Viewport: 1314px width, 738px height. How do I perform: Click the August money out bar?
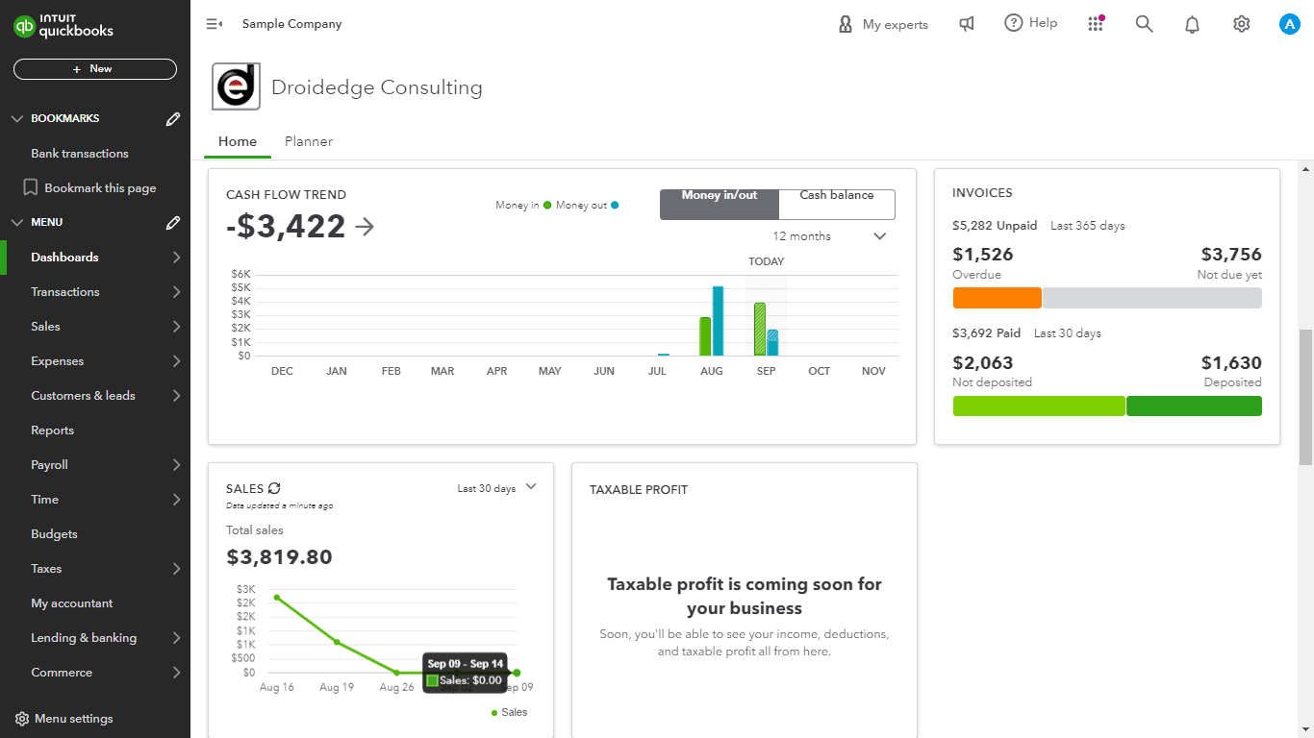718,321
